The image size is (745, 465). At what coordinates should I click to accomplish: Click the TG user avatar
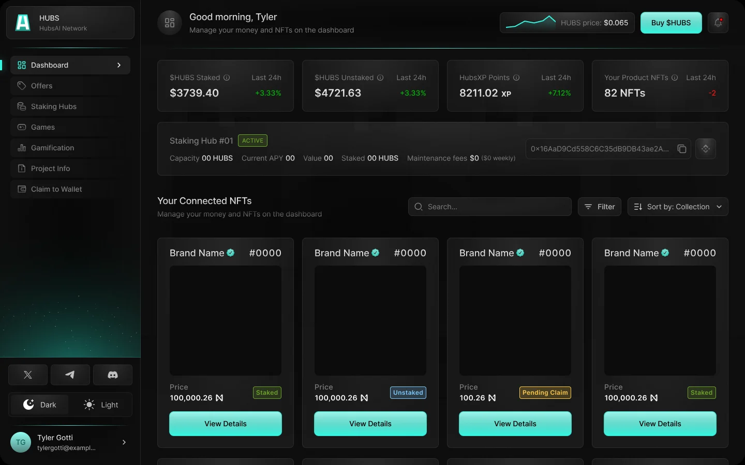click(x=21, y=442)
